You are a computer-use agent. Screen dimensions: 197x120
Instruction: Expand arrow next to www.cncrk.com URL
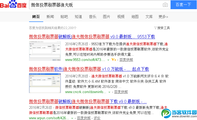[x=109, y=92]
